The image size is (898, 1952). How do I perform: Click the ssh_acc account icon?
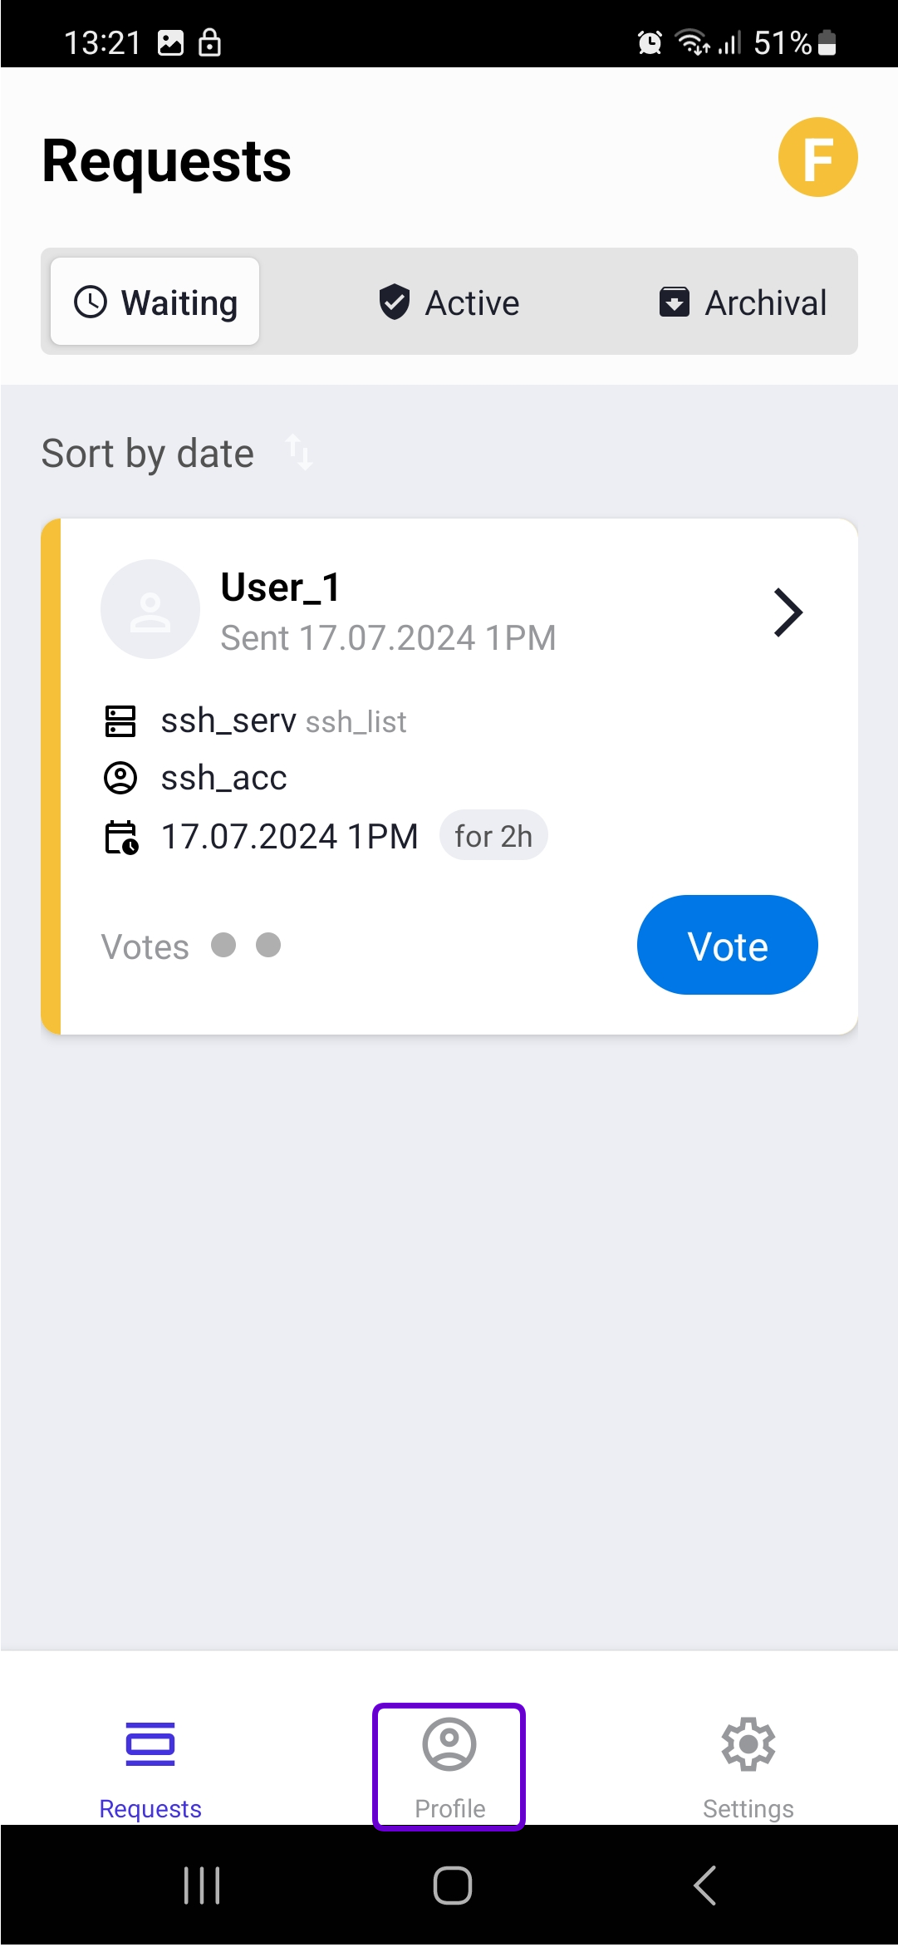120,778
